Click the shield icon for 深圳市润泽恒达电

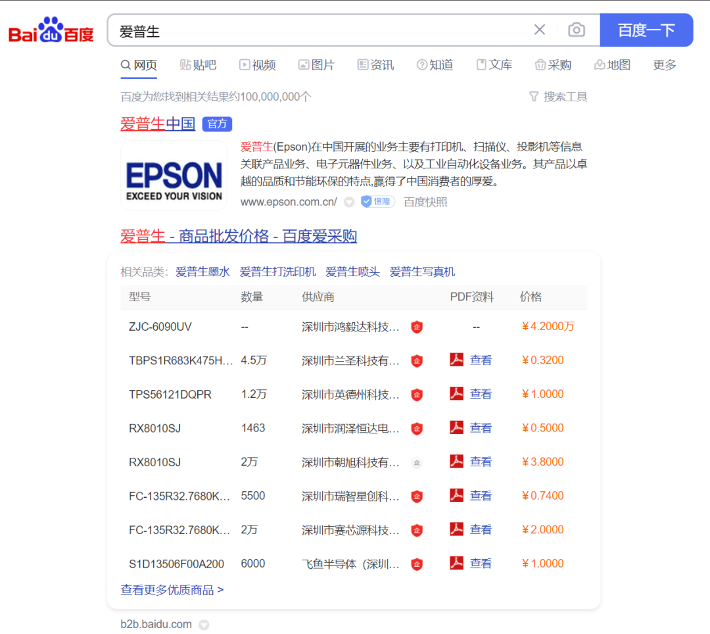(x=417, y=428)
